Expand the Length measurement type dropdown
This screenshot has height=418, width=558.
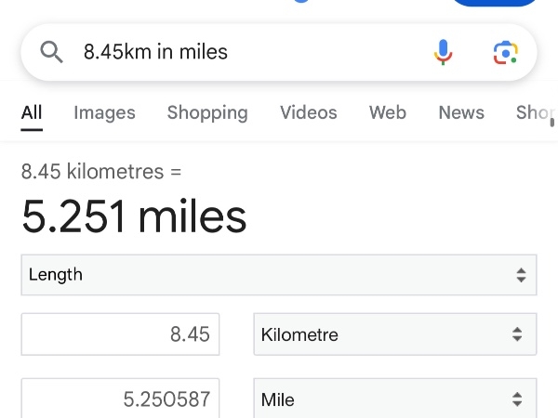coord(279,275)
